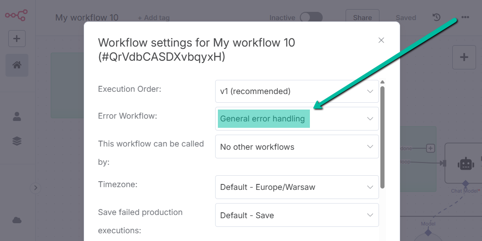Click the + Add tag link
This screenshot has width=482, height=241.
(154, 18)
